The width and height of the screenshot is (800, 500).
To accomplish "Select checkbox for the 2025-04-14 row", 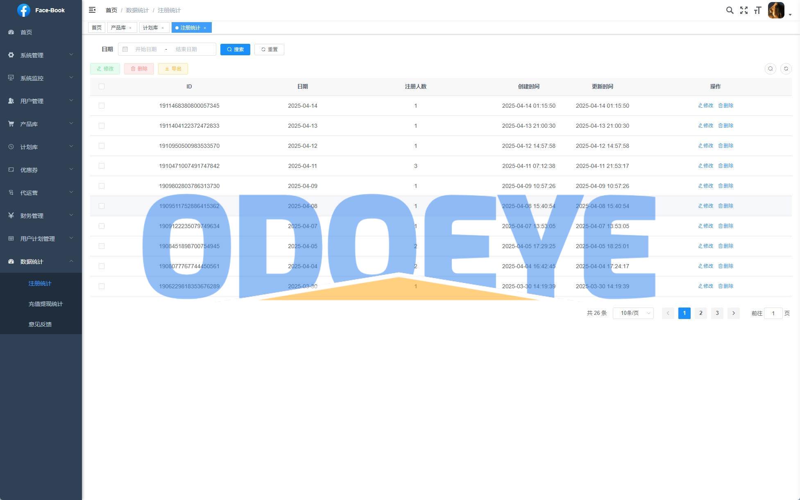I will pos(102,106).
